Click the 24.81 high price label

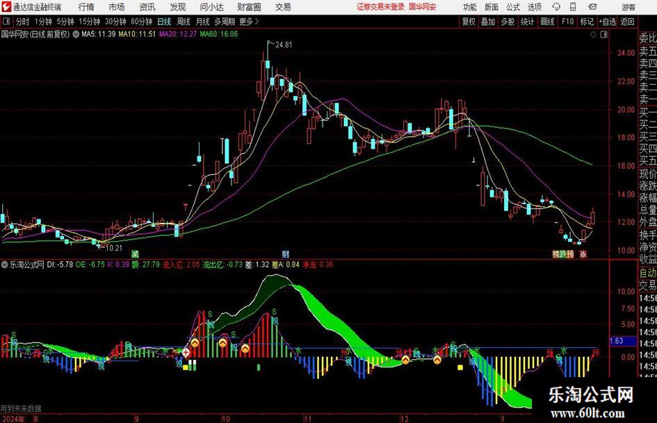(284, 45)
